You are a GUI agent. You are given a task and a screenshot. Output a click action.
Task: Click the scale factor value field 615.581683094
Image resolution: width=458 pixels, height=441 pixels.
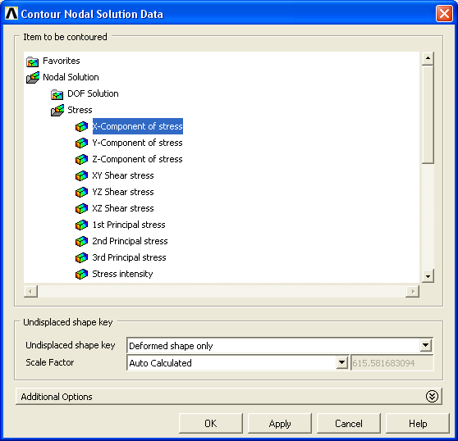[392, 362]
